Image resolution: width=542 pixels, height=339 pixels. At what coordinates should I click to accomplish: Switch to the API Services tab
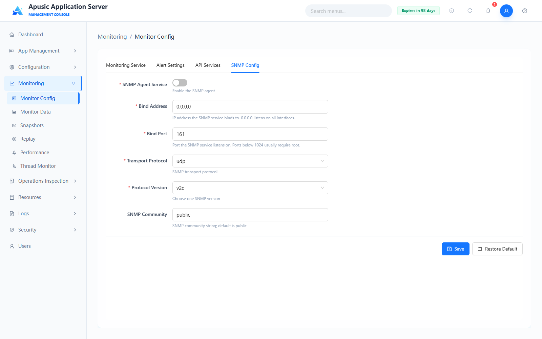coord(208,65)
